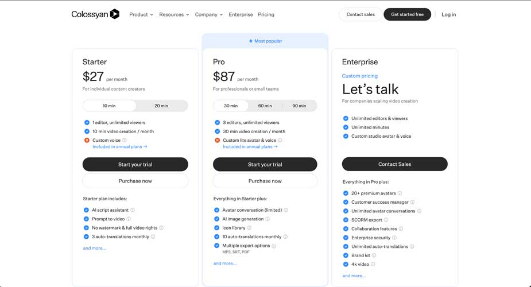Select the 30 min Pro option

(x=231, y=106)
